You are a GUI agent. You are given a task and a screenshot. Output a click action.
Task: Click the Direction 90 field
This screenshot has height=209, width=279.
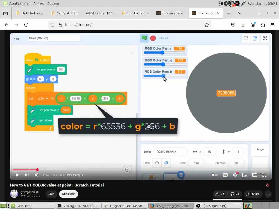click(x=236, y=163)
